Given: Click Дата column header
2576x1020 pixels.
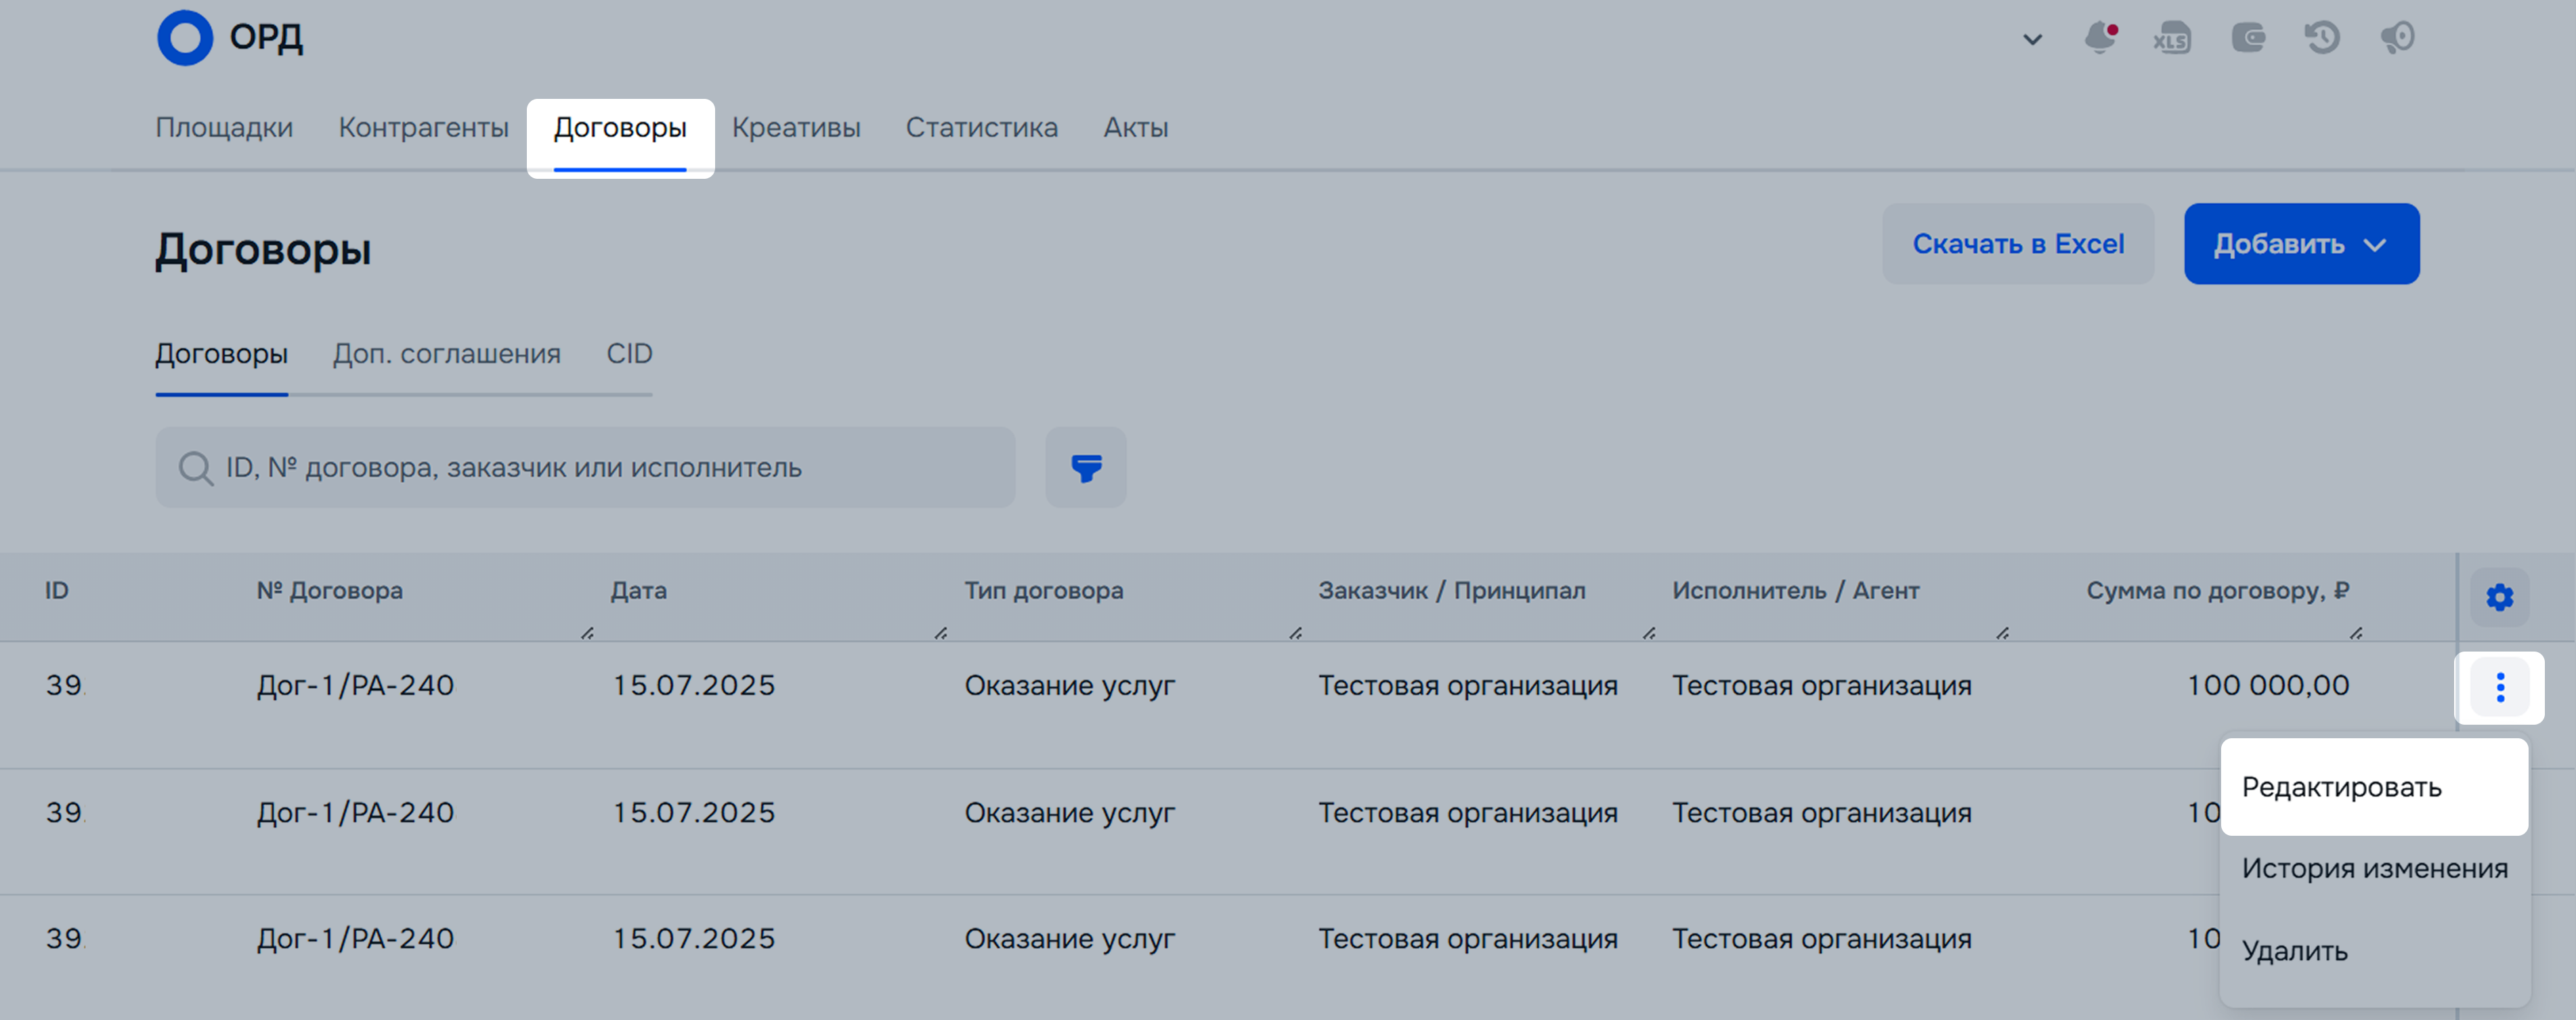Looking at the screenshot, I should 638,591.
